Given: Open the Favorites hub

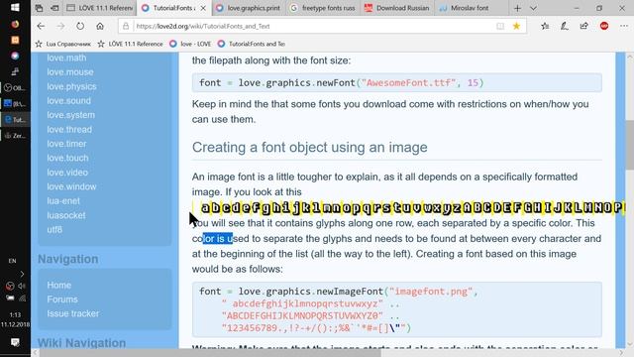Looking at the screenshot, I should click(x=545, y=26).
